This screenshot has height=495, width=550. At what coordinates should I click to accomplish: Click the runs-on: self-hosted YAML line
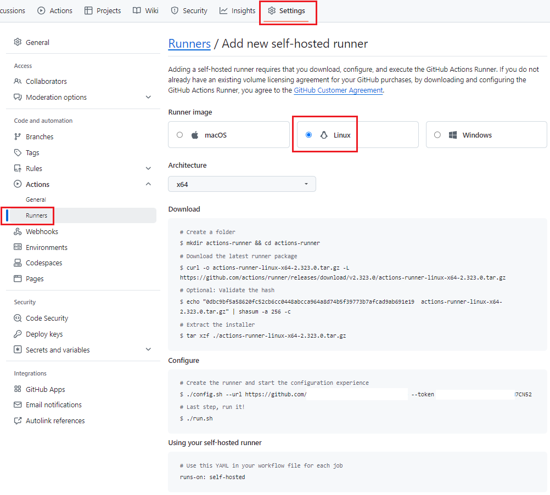[x=212, y=477]
